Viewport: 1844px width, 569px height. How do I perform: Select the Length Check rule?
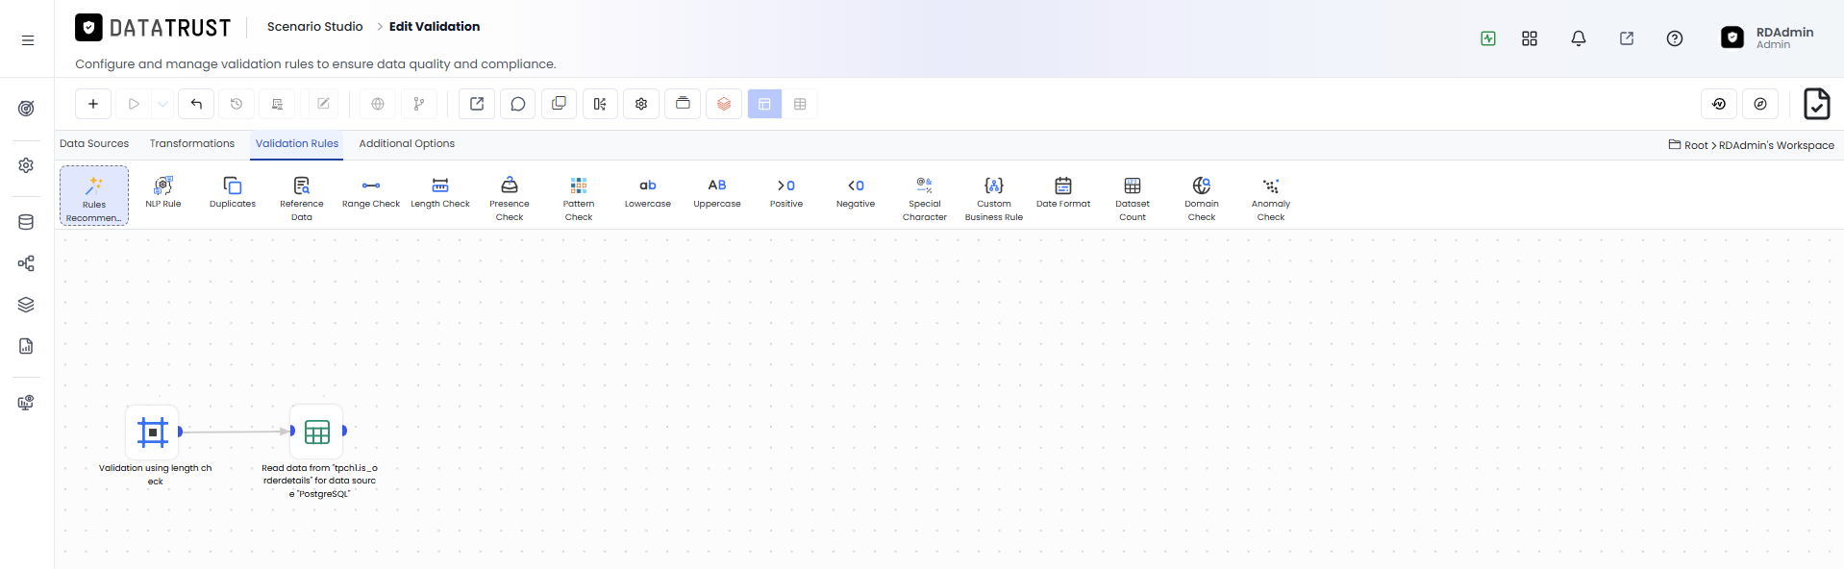pos(440,192)
